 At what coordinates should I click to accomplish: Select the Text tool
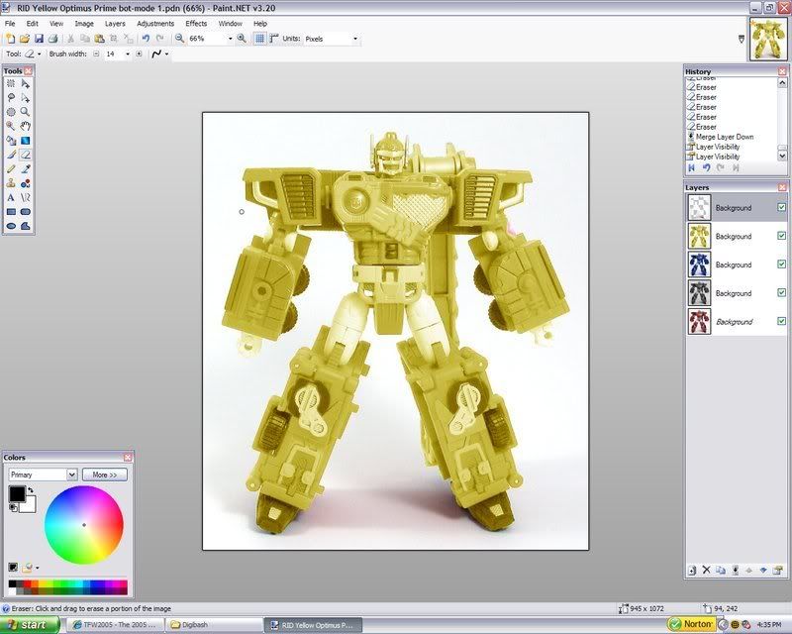(11, 197)
